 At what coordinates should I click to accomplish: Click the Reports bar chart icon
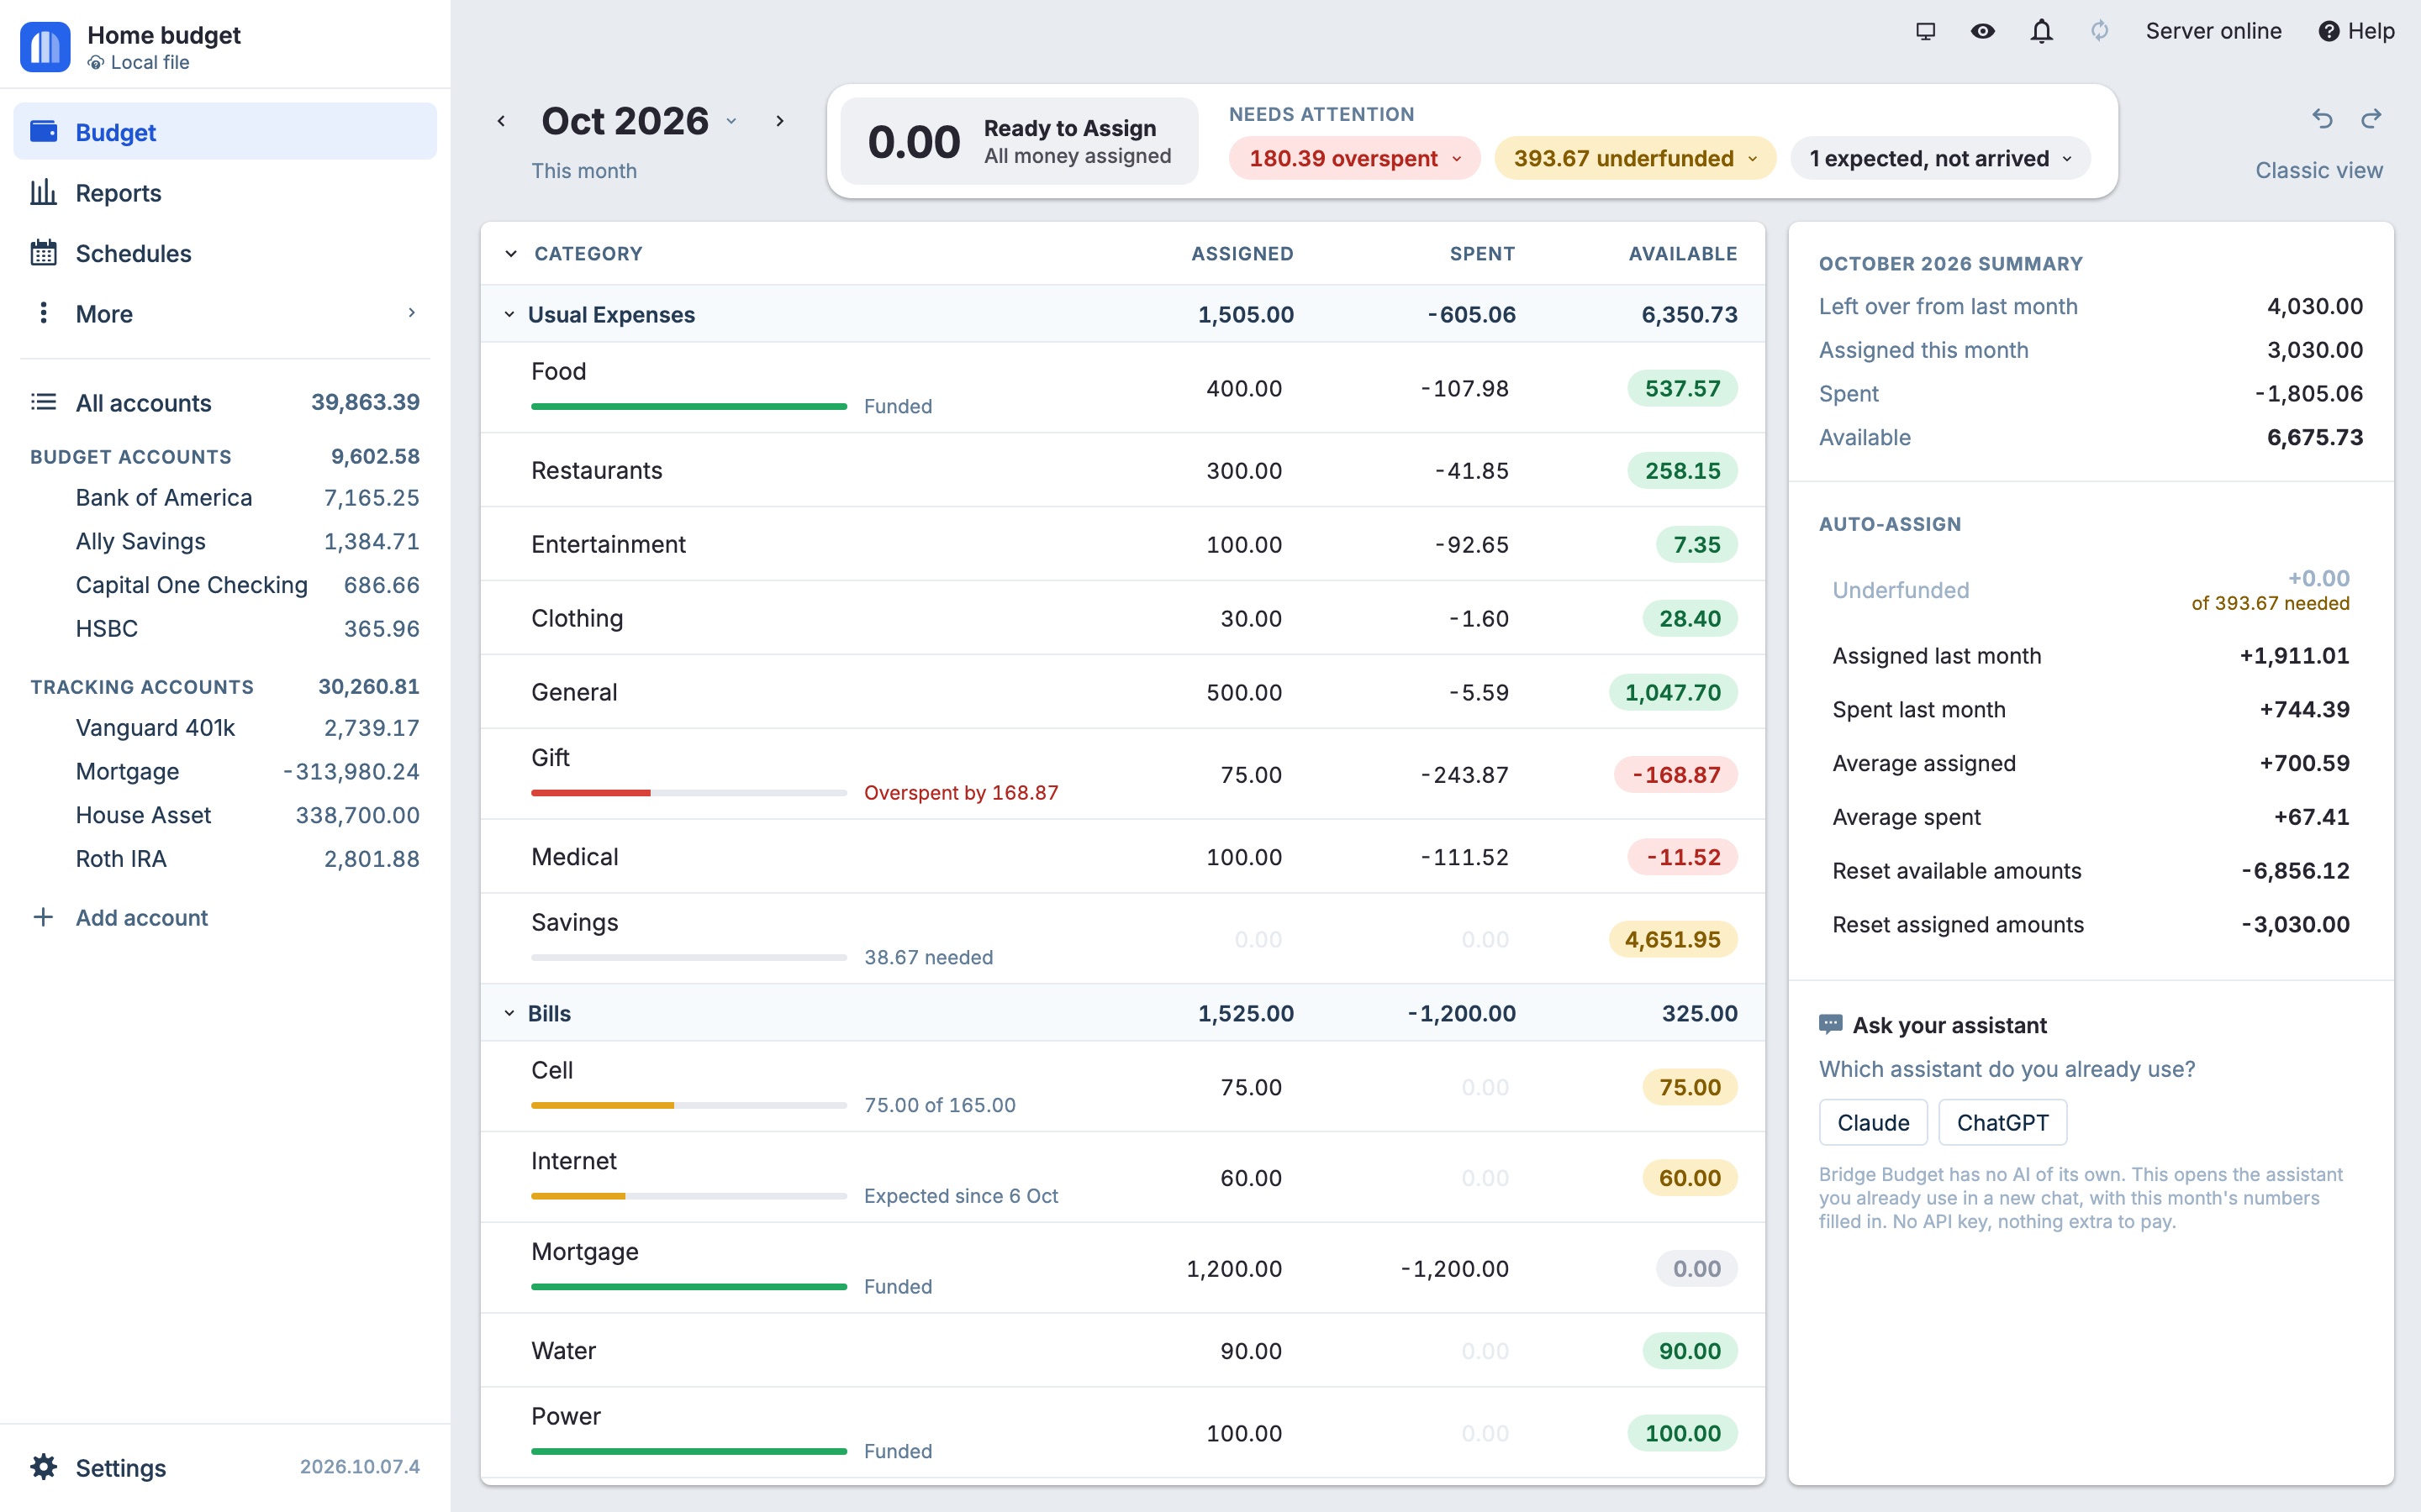43,192
